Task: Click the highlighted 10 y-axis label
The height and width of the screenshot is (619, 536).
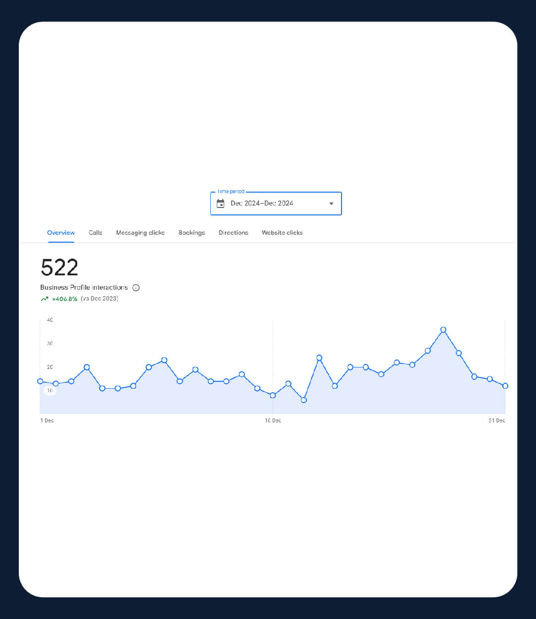Action: click(50, 391)
